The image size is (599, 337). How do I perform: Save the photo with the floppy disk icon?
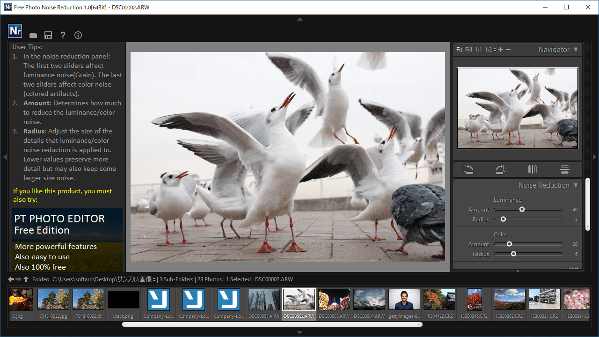[x=48, y=35]
